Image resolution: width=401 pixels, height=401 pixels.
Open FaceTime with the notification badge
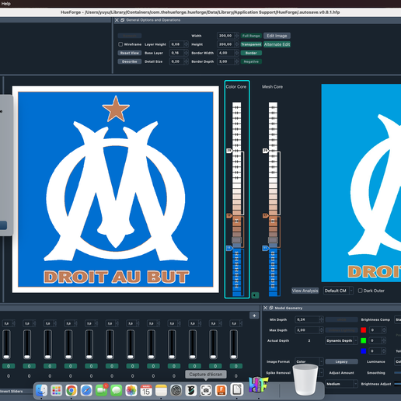pyautogui.click(x=101, y=390)
